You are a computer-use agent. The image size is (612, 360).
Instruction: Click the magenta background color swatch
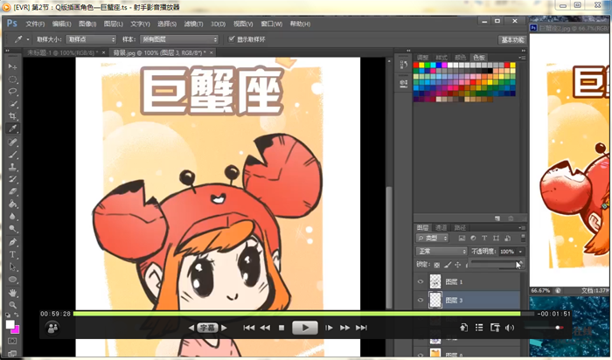(17, 330)
